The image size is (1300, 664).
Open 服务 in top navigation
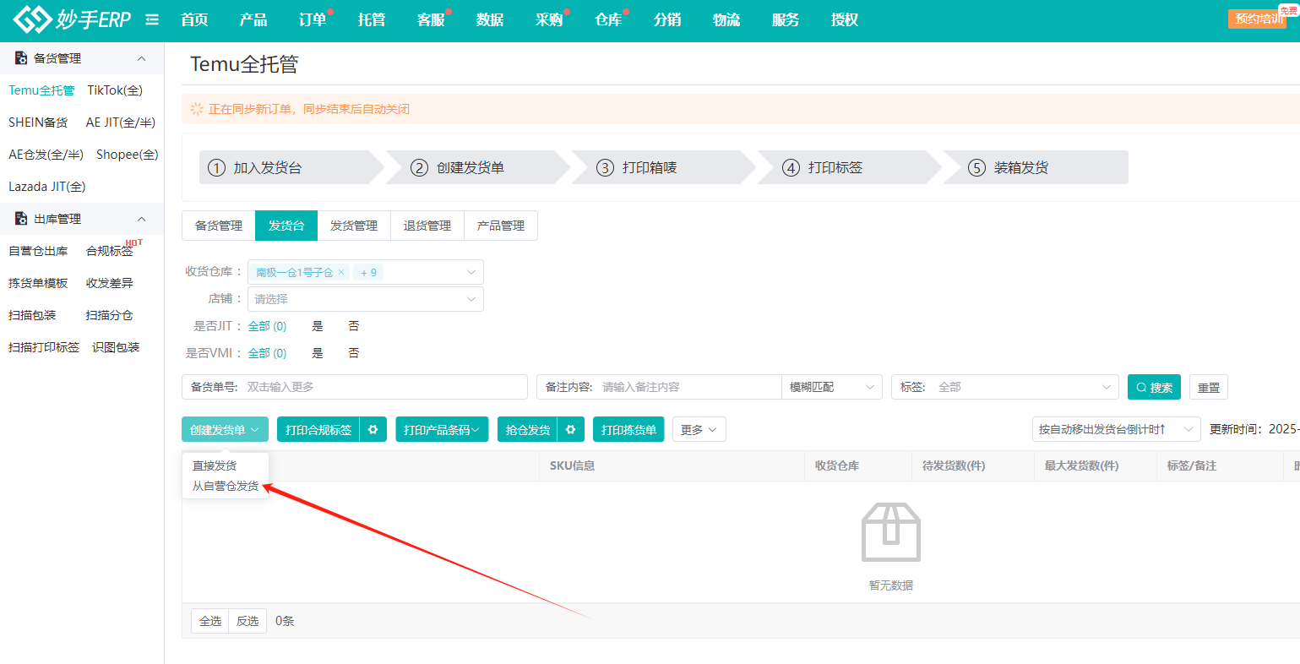pos(786,19)
